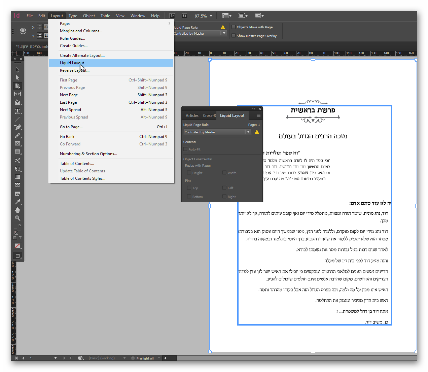Switch to the Articles tab

pos(192,115)
